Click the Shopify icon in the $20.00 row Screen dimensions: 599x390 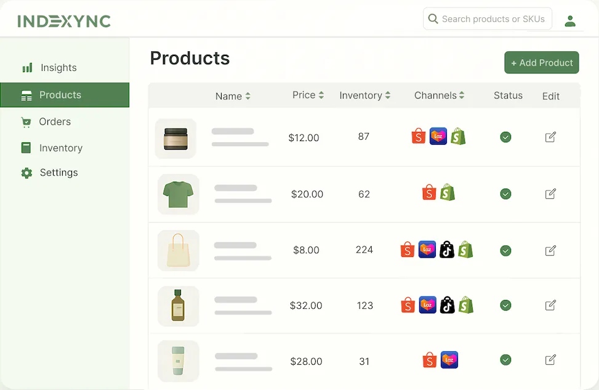(448, 193)
